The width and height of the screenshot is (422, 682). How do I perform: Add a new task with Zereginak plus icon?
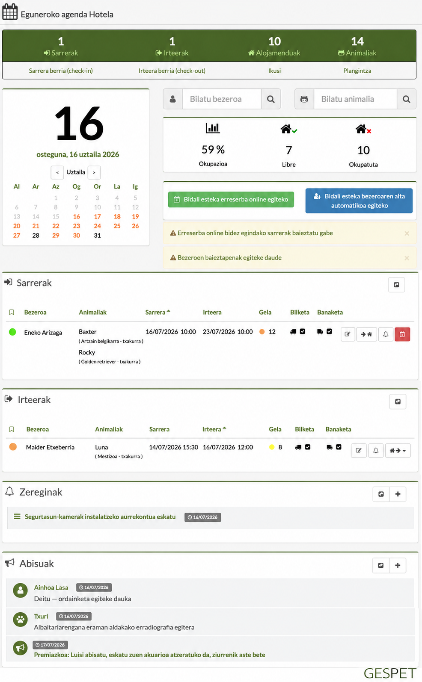click(398, 494)
